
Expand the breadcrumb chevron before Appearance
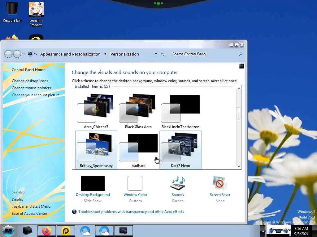tap(35, 54)
